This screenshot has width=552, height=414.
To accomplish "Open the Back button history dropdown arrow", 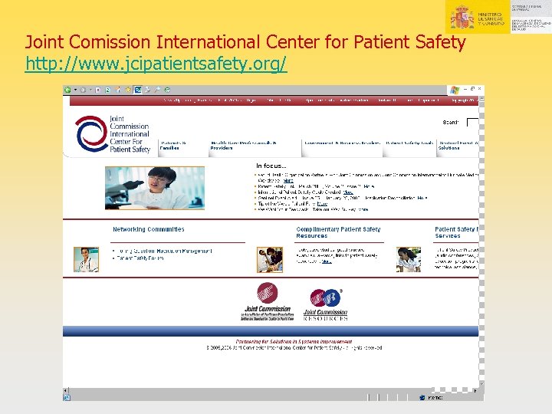I will click(75, 90).
